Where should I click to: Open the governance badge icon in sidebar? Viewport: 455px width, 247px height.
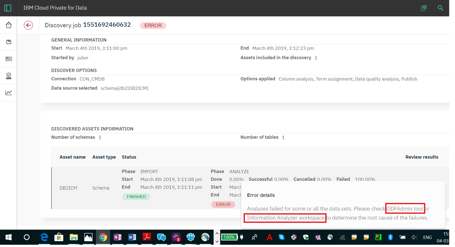(9, 76)
